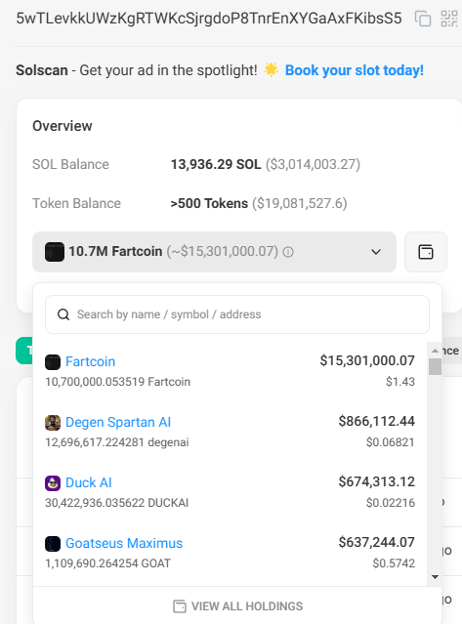462x624 pixels.
Task: Click the $866,112.44 Degen Spartan value
Action: 376,421
